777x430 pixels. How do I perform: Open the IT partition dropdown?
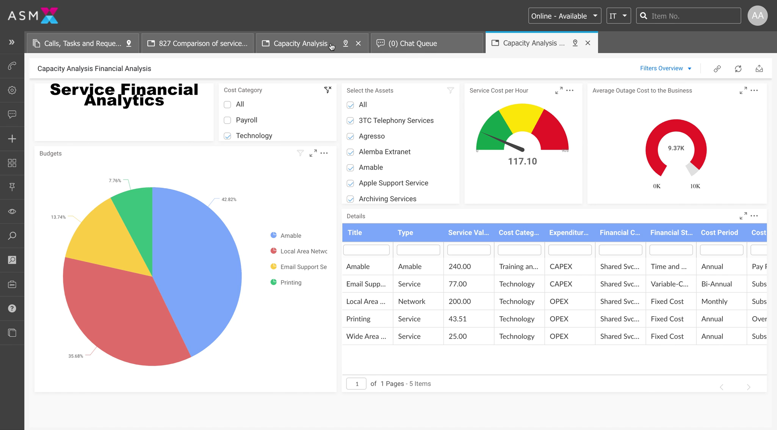tap(618, 16)
